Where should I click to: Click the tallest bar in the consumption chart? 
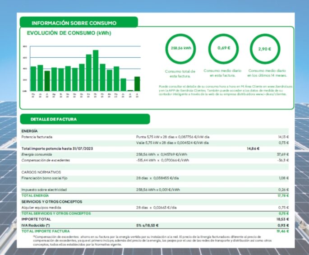pyautogui.click(x=96, y=70)
